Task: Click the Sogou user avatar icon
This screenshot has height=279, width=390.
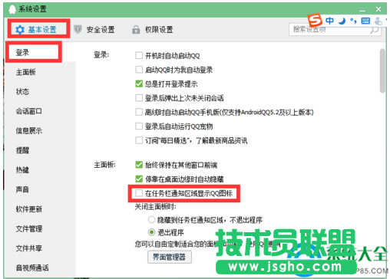Action: click(378, 21)
